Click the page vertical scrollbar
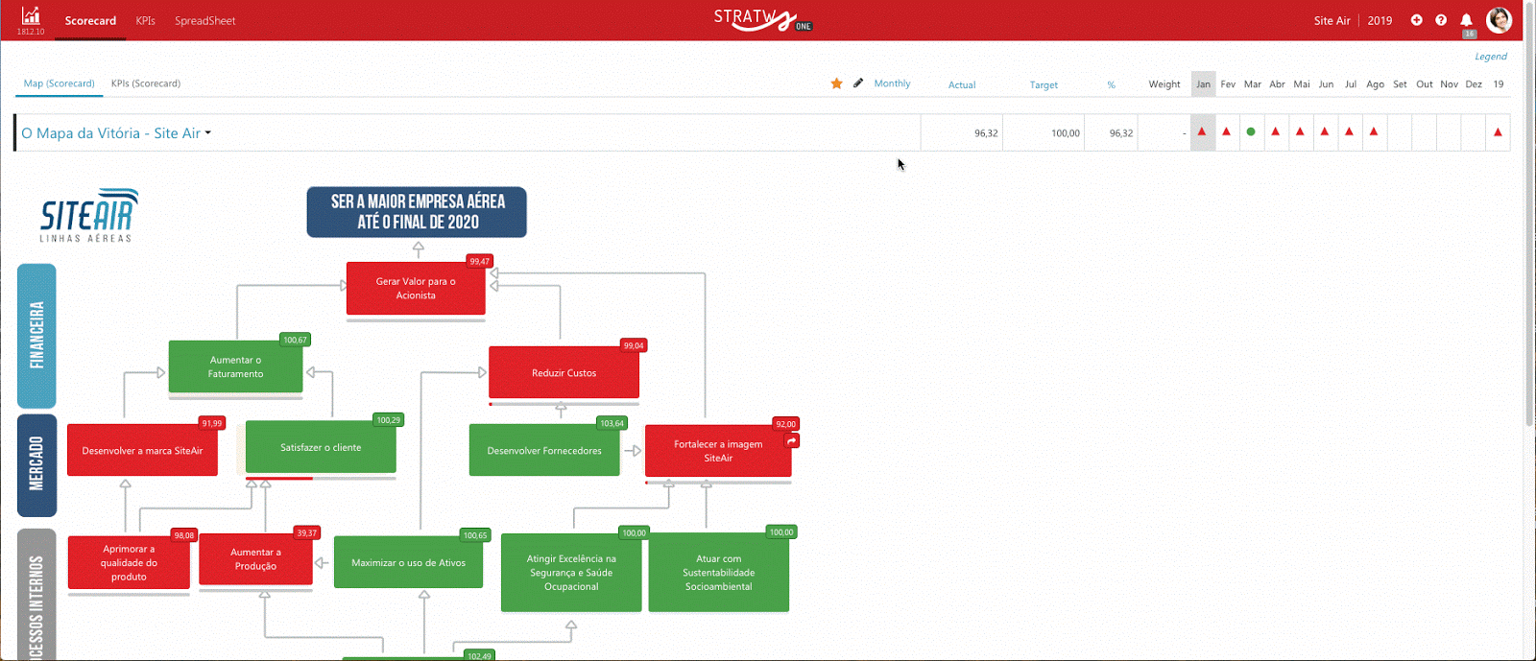The height and width of the screenshot is (661, 1536). [x=1529, y=216]
